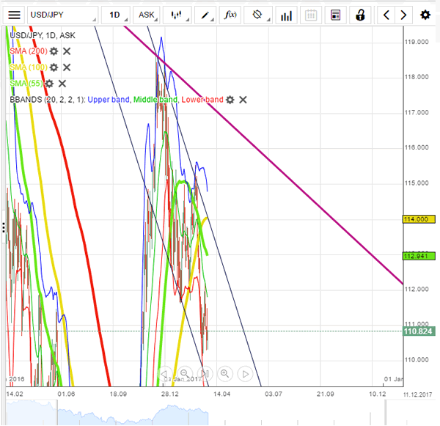
Task: Click the 114.000 yellow price label
Action: click(415, 218)
